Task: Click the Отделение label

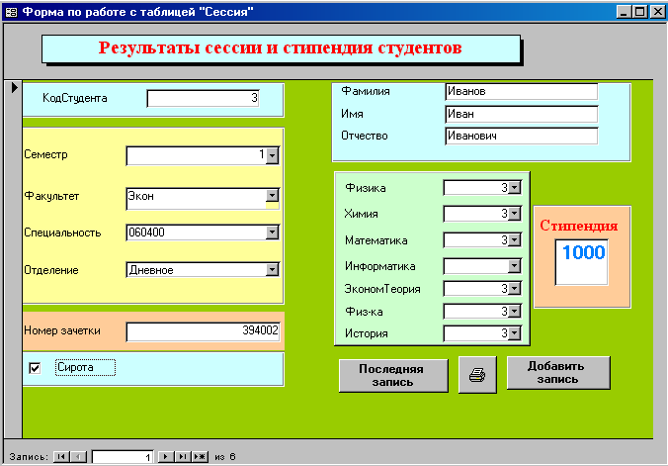Action: (x=51, y=270)
